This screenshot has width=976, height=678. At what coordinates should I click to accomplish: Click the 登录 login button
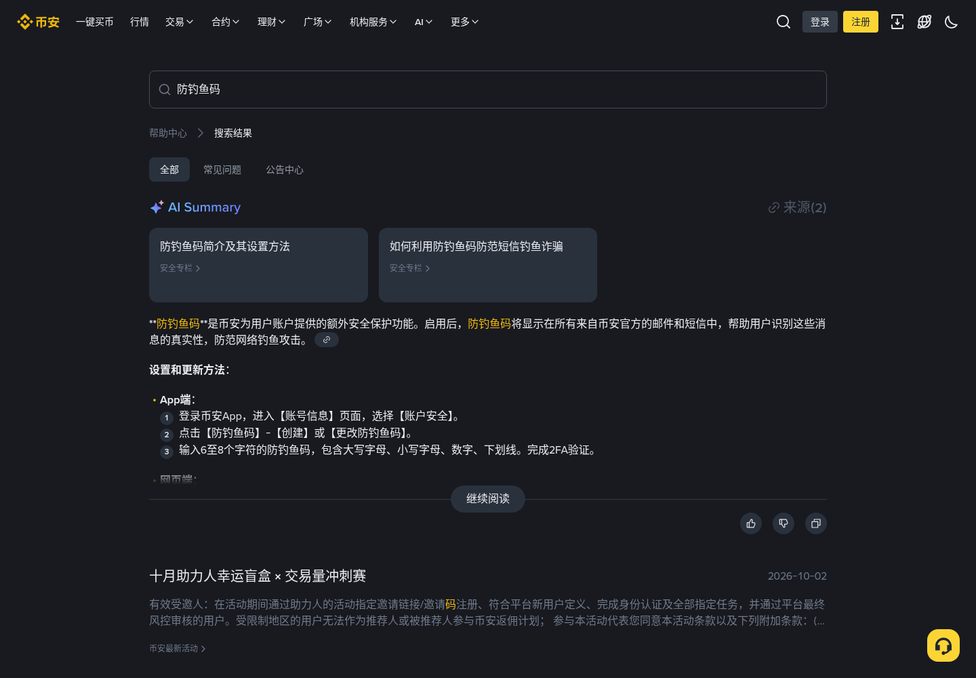(x=820, y=22)
